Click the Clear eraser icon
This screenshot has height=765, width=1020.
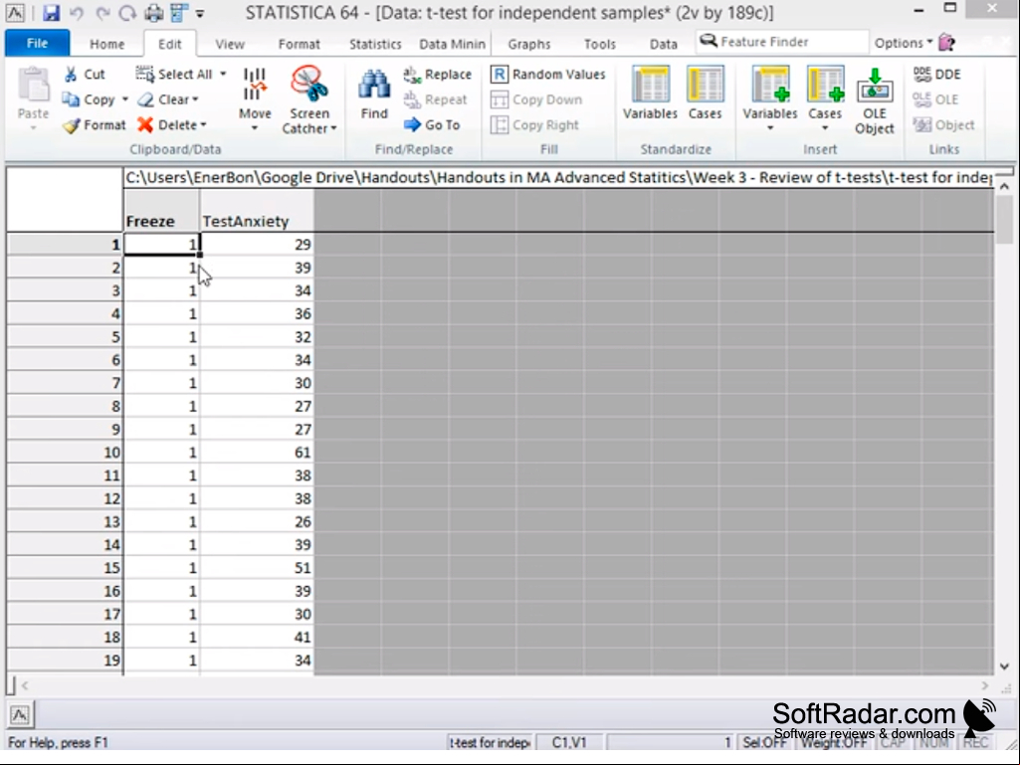point(145,99)
